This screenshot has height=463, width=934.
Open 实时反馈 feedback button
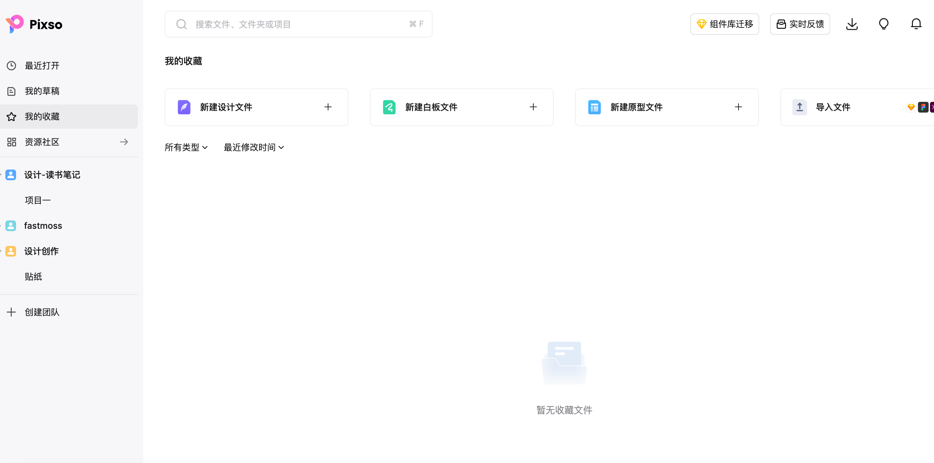click(800, 24)
